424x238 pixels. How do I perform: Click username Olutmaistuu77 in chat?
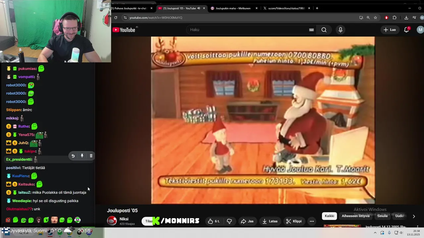pyautogui.click(x=19, y=209)
